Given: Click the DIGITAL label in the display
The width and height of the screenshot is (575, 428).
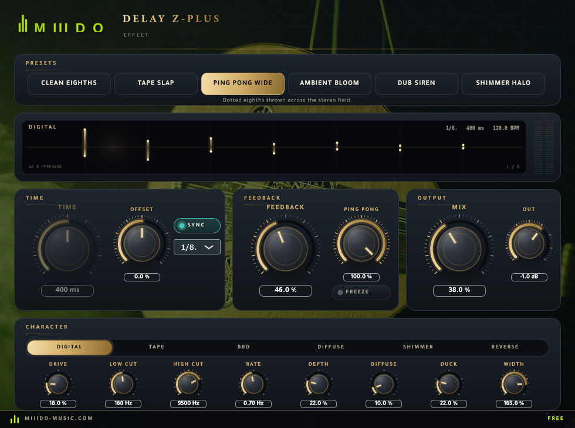Looking at the screenshot, I should coord(42,127).
